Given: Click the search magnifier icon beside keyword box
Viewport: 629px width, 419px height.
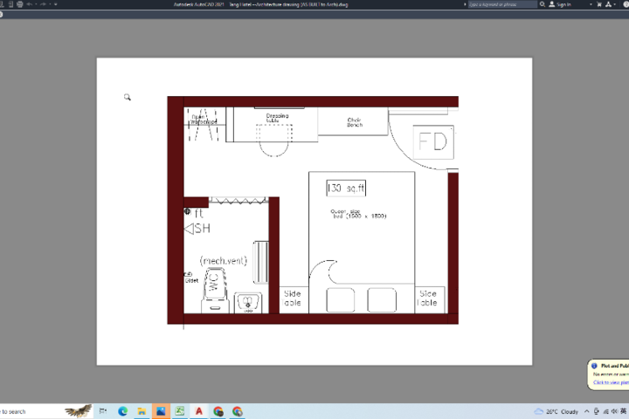Looking at the screenshot, I should 543,4.
